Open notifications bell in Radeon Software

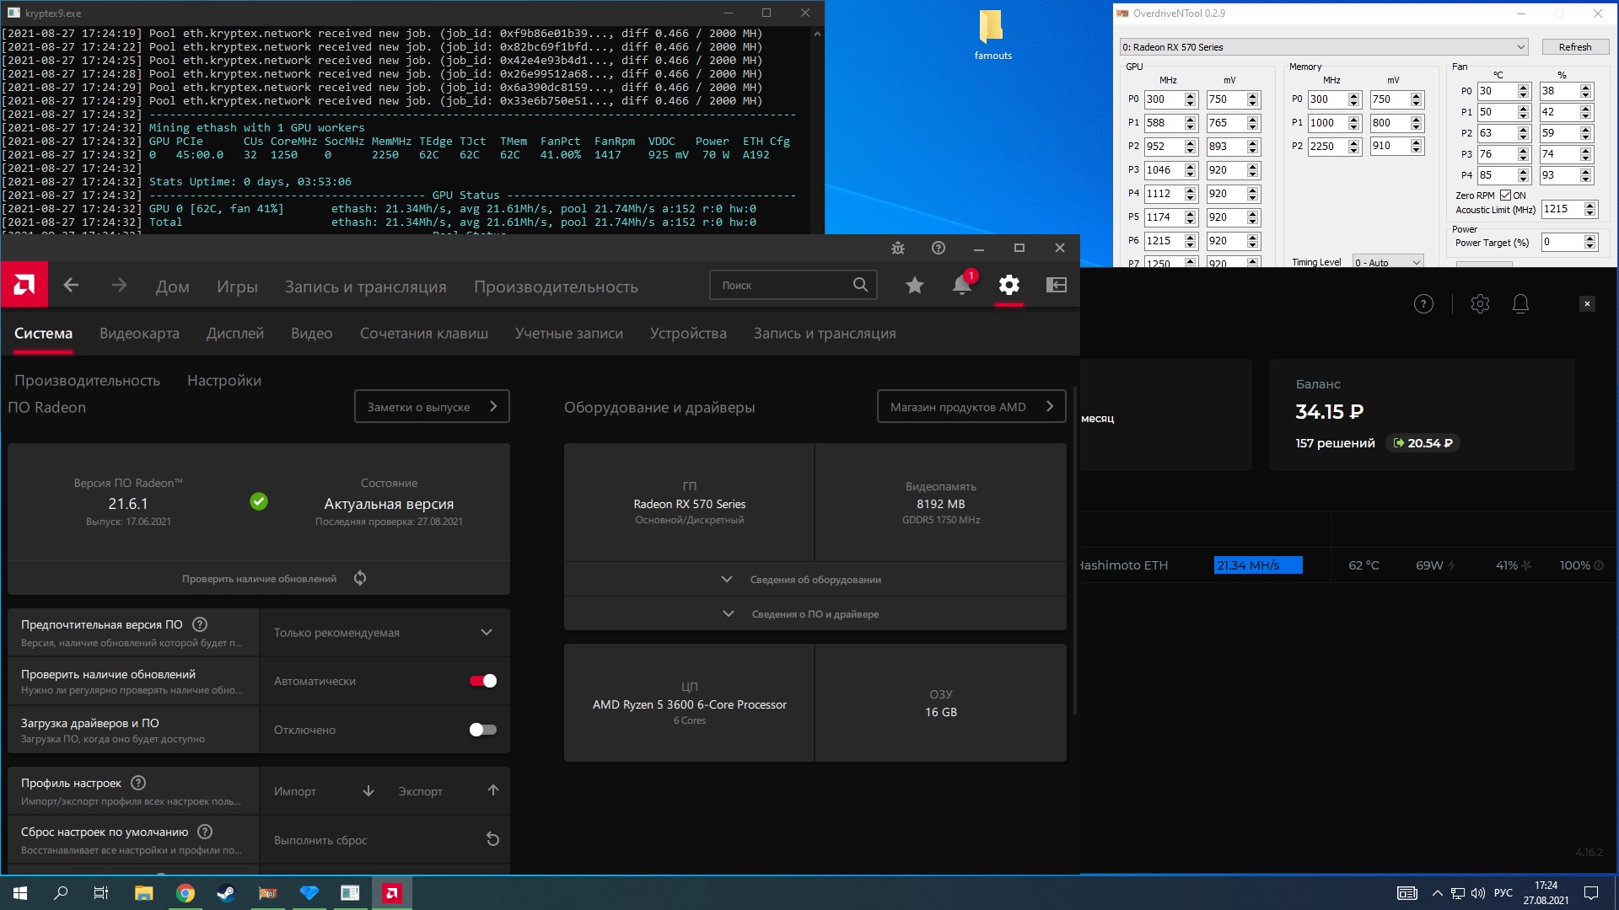click(x=961, y=286)
